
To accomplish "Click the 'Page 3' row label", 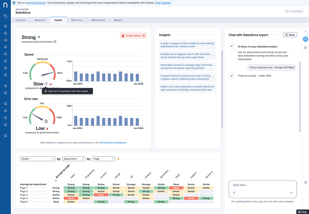I will tap(24, 195).
